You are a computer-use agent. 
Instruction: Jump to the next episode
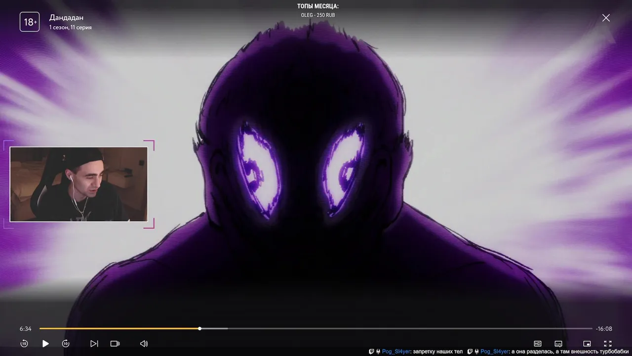[94, 344]
